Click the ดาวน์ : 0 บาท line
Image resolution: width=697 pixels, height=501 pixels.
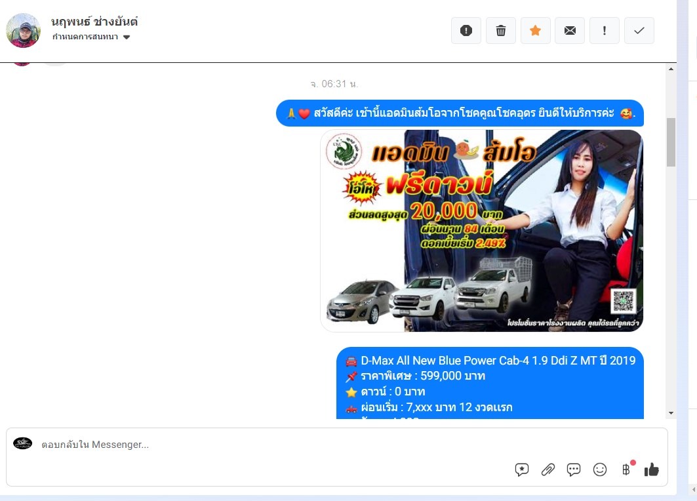point(393,391)
